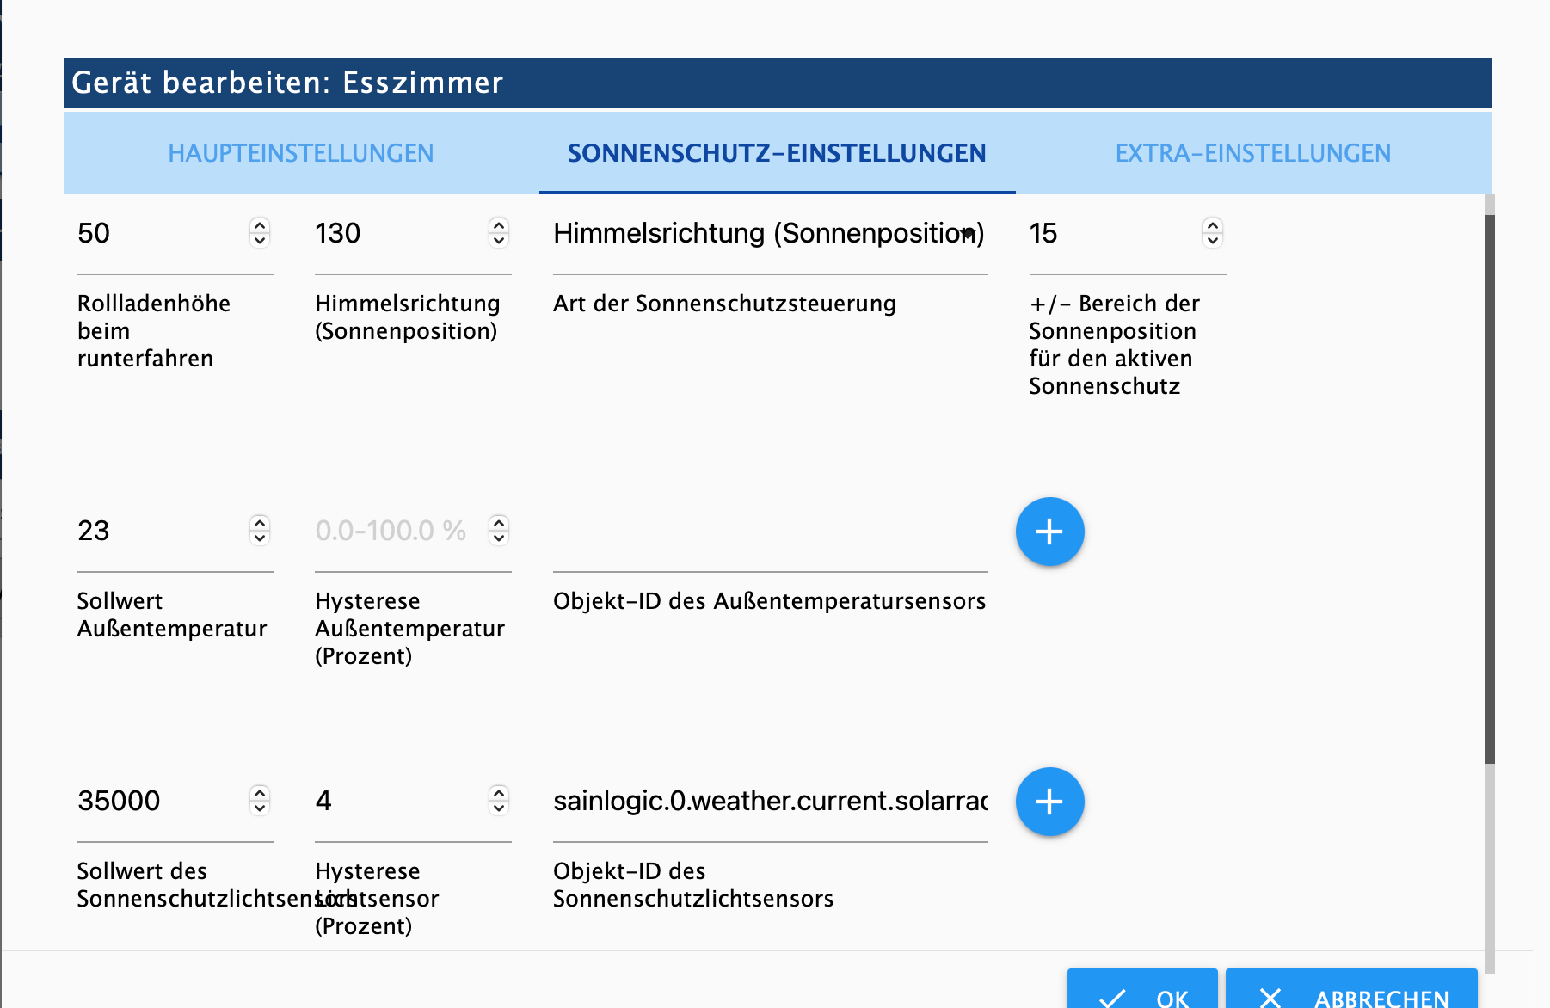Use the stepper on Sollwert Außentemperatur
The width and height of the screenshot is (1550, 1008).
point(260,531)
